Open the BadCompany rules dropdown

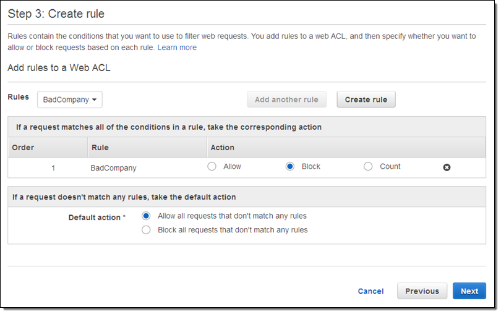[69, 100]
